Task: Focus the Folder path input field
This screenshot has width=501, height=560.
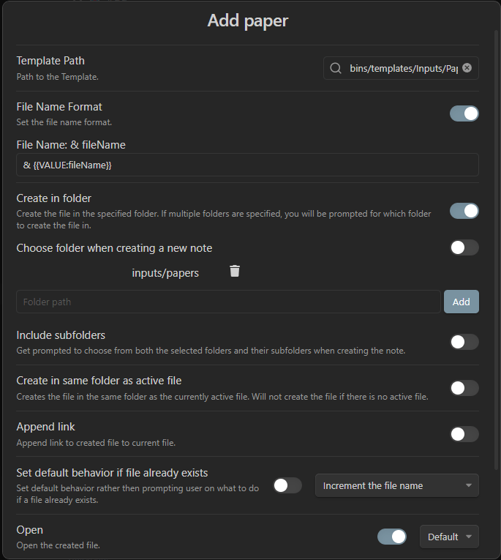Action: pos(228,302)
